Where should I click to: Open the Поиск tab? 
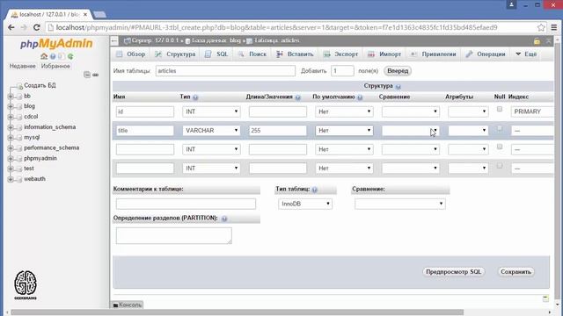coord(252,54)
